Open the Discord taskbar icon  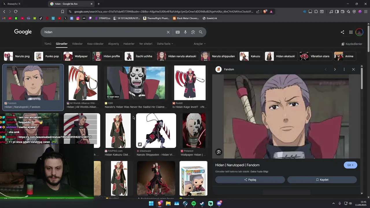click(x=219, y=203)
